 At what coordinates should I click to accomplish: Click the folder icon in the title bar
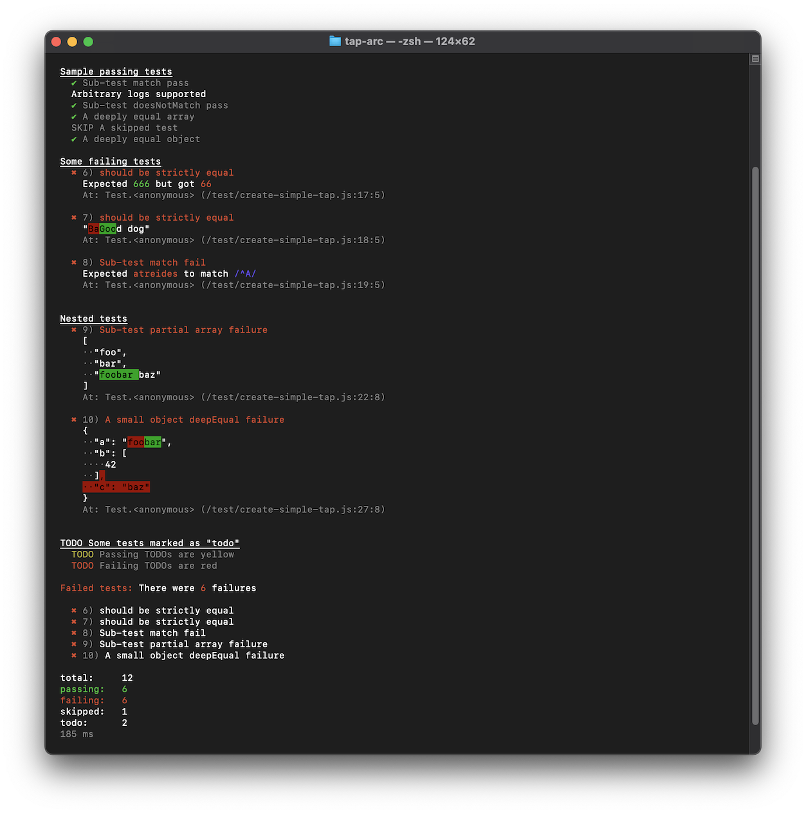coord(334,41)
